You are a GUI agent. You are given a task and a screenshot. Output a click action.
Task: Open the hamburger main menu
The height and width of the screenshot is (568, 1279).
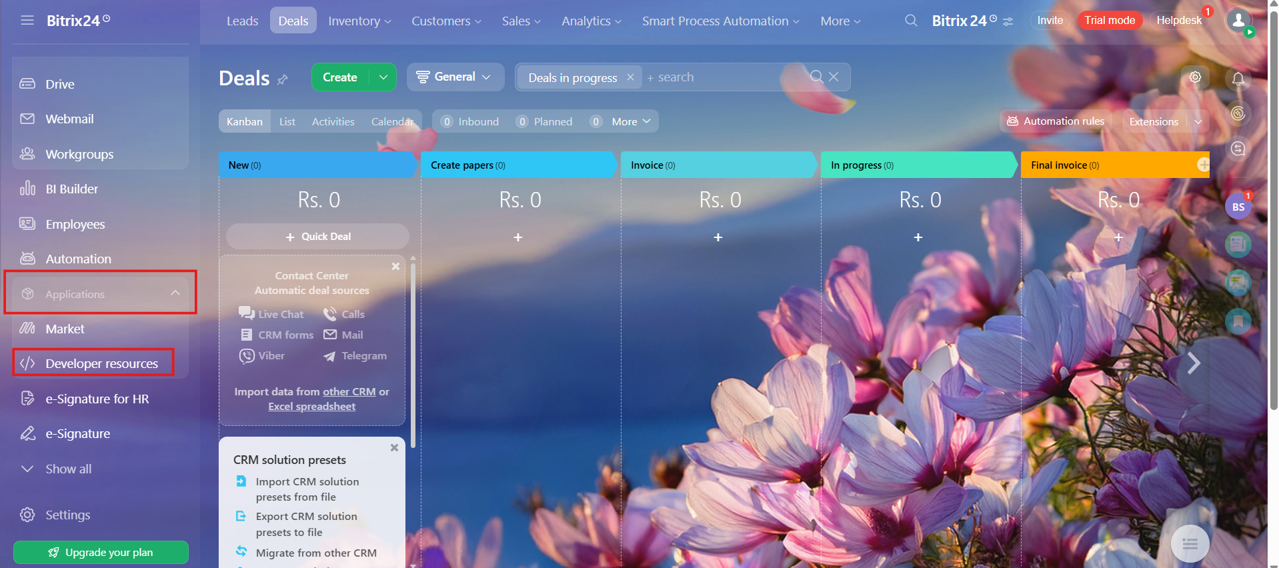[x=27, y=21]
